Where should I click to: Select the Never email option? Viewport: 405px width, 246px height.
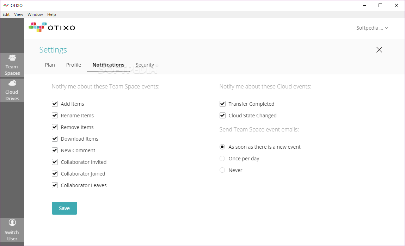pyautogui.click(x=222, y=170)
